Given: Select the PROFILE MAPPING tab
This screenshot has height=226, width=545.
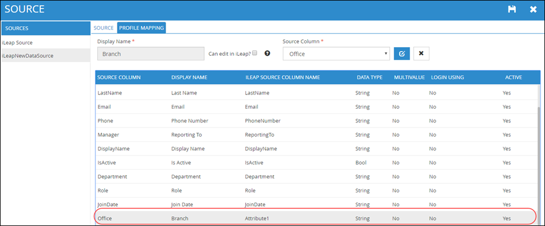Looking at the screenshot, I should click(x=142, y=28).
